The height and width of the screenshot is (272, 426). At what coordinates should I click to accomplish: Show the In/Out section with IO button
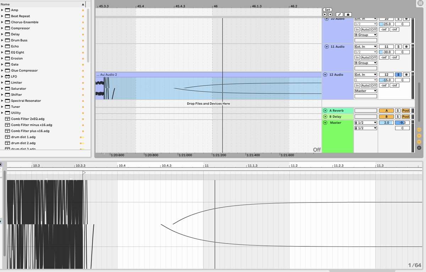(x=419, y=130)
